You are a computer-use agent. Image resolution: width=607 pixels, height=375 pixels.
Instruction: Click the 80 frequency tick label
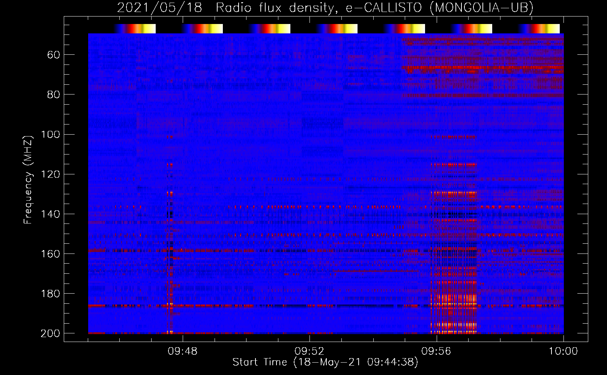coord(54,94)
